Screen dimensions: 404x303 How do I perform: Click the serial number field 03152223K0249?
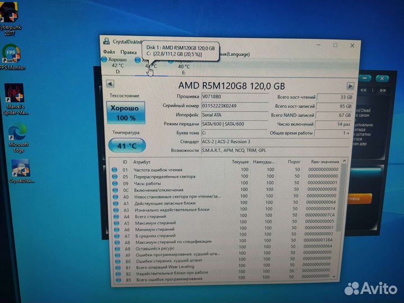[235, 106]
